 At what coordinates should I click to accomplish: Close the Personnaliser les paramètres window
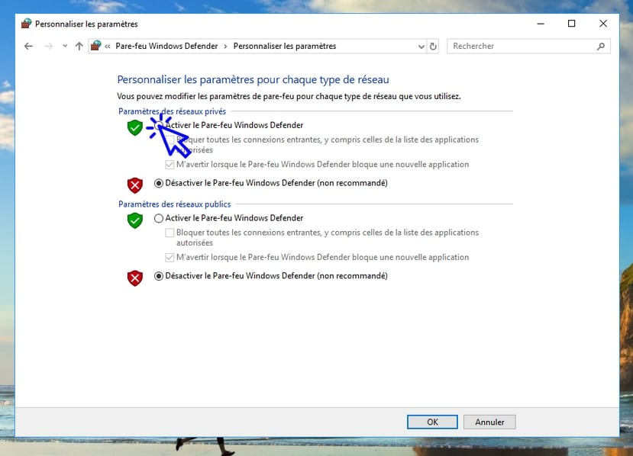click(x=603, y=24)
